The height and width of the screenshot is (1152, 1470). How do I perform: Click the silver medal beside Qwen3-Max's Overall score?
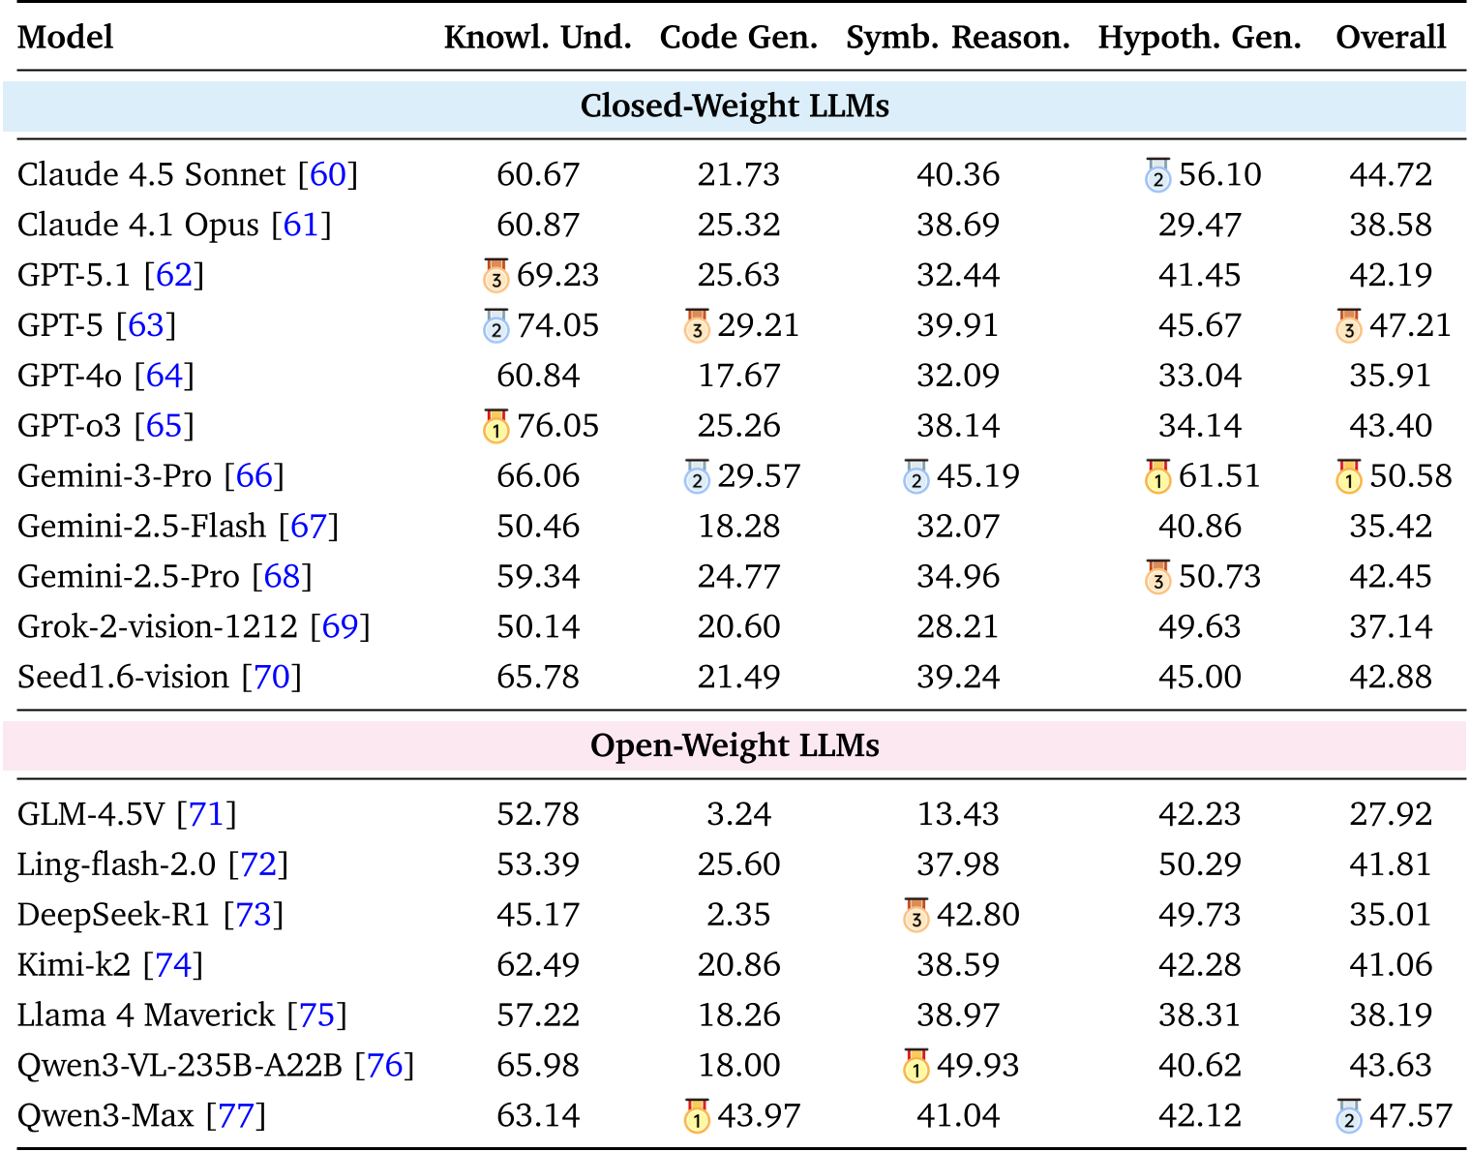(x=1349, y=1116)
